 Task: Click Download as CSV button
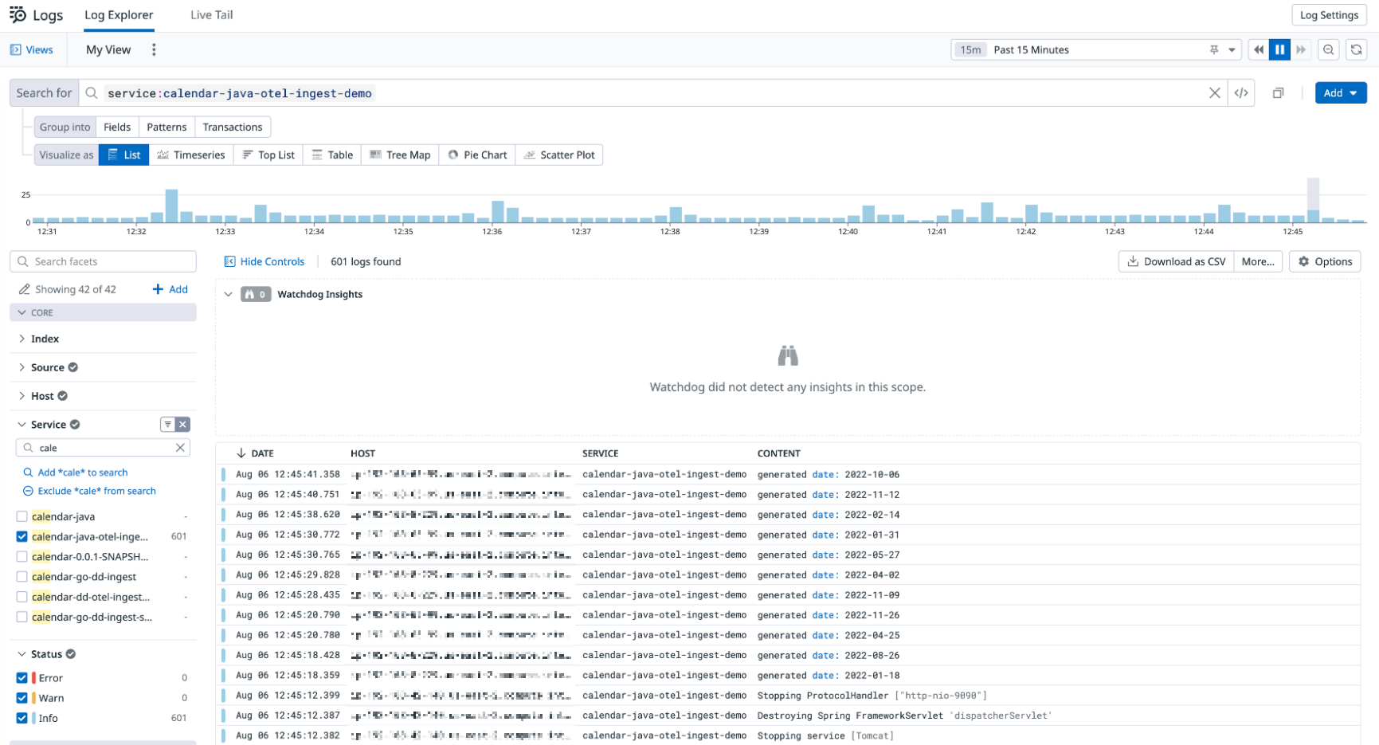(x=1176, y=261)
